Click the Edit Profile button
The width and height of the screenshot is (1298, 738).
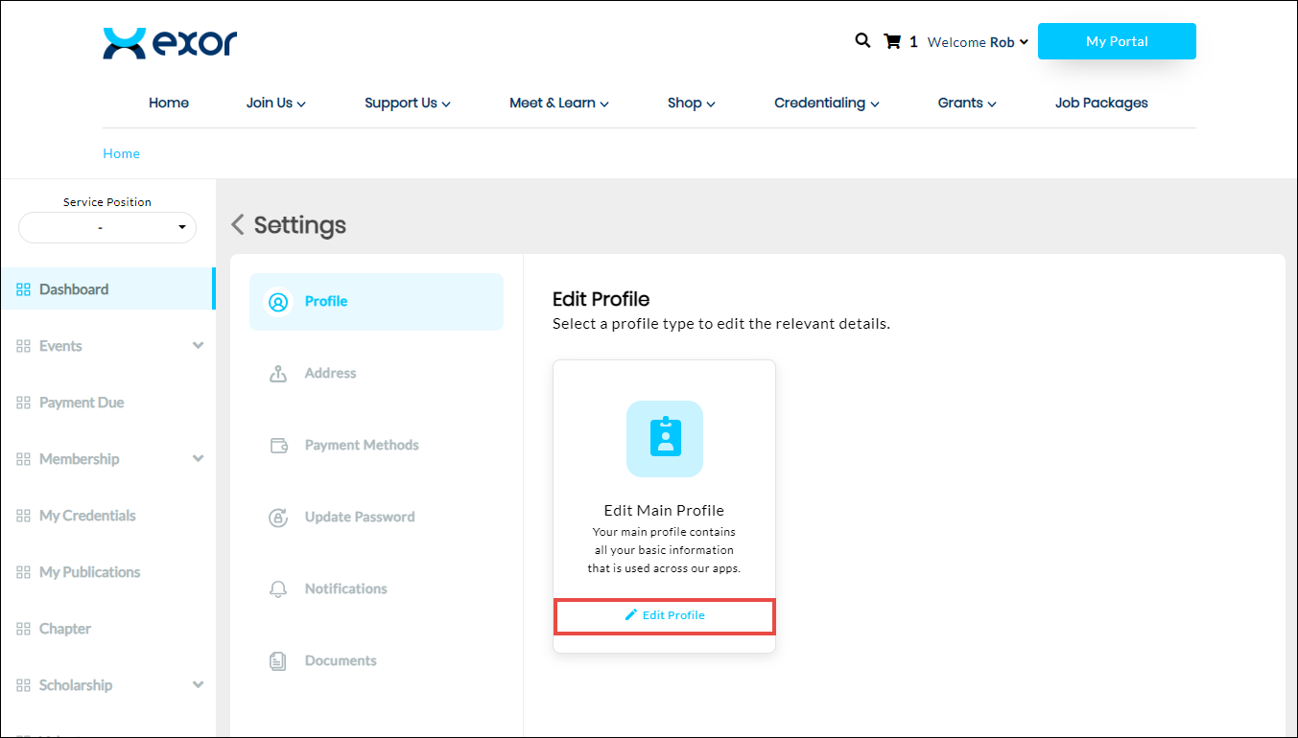[x=665, y=615]
